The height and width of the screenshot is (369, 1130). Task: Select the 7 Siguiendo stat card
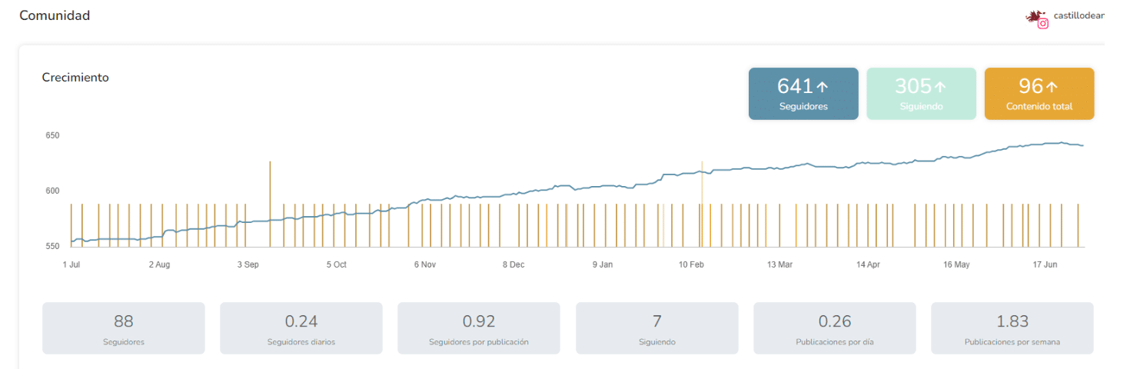click(x=656, y=328)
